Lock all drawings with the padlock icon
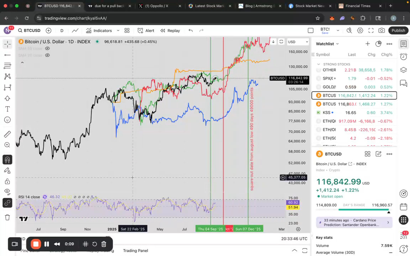The height and width of the screenshot is (256, 410). point(7,181)
